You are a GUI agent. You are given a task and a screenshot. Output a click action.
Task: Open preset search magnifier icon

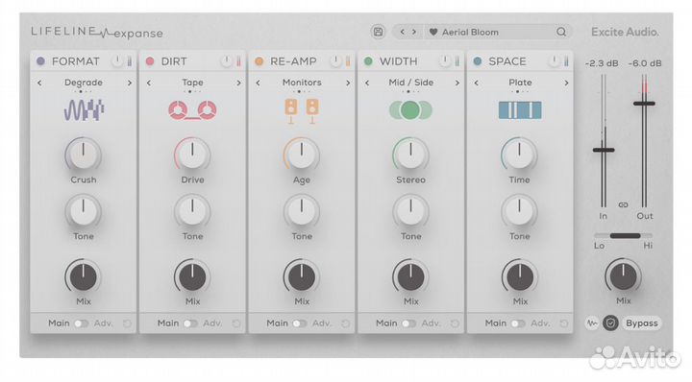(x=561, y=32)
